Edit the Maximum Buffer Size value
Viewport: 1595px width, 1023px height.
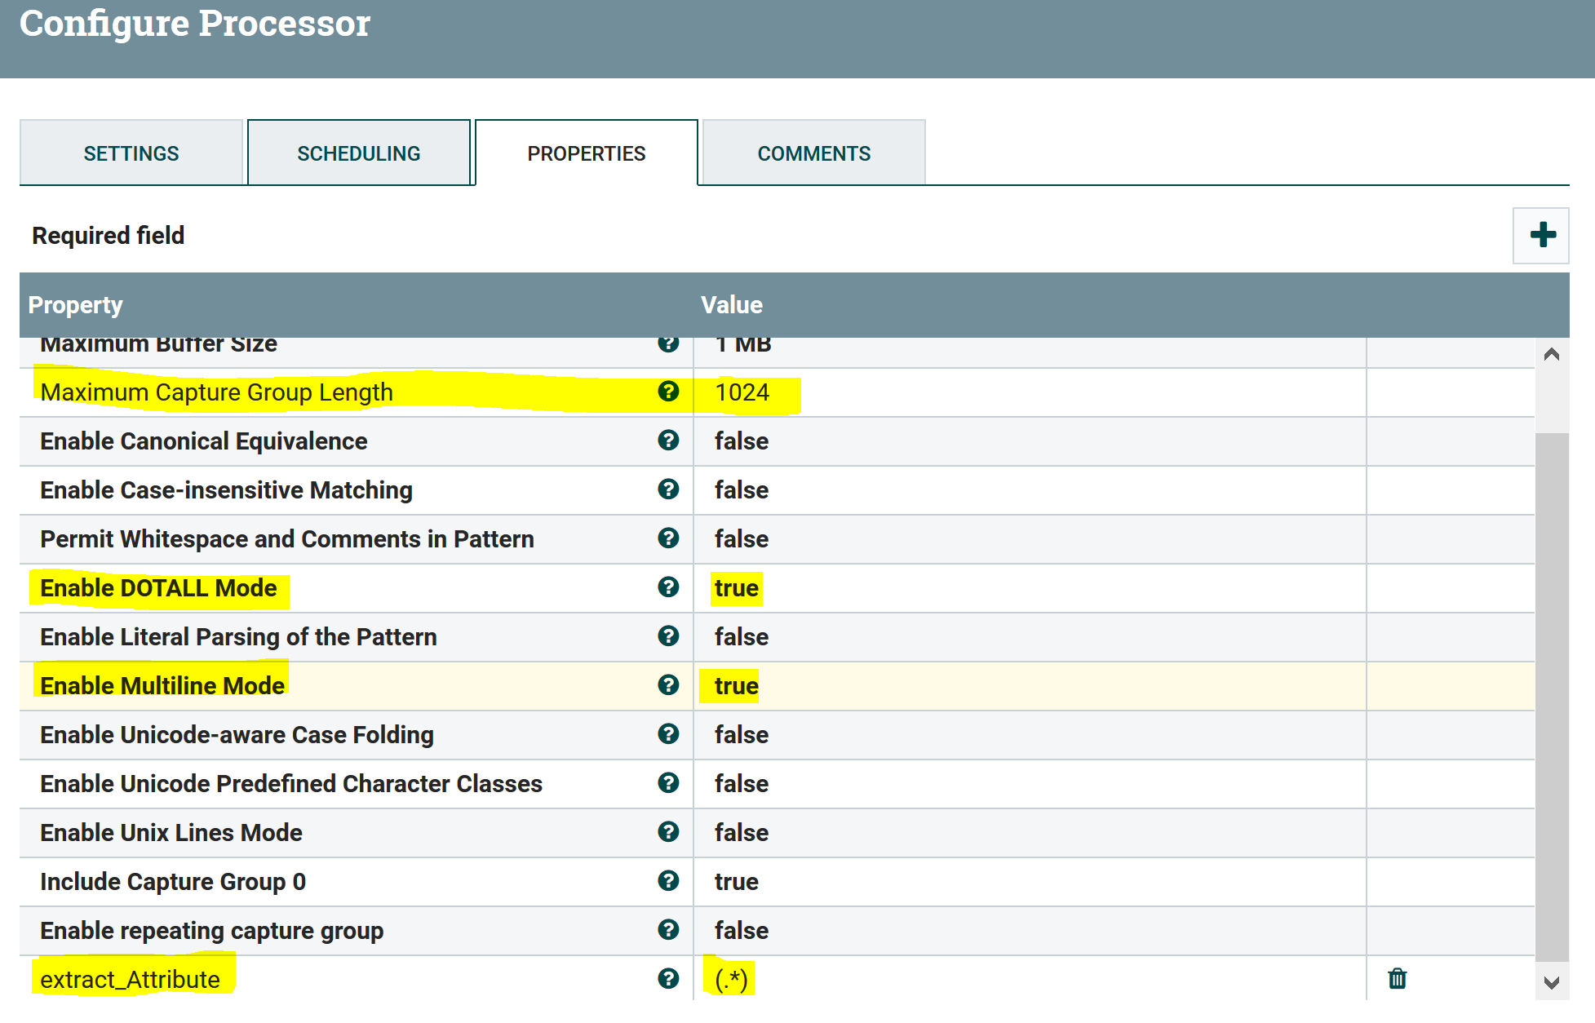click(x=742, y=343)
